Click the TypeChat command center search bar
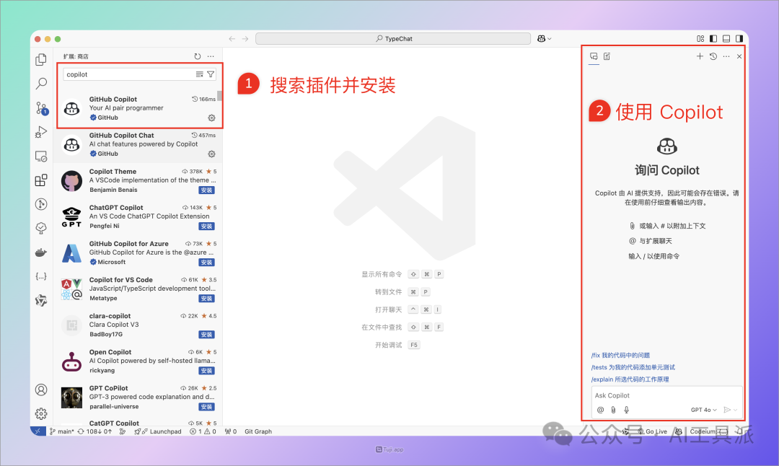The image size is (779, 466). click(x=393, y=39)
